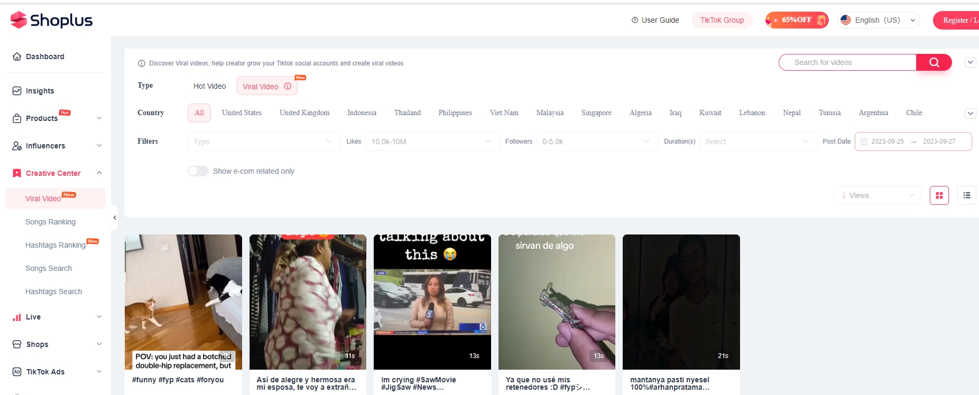Open Hashtags Search in sidebar

(x=53, y=291)
